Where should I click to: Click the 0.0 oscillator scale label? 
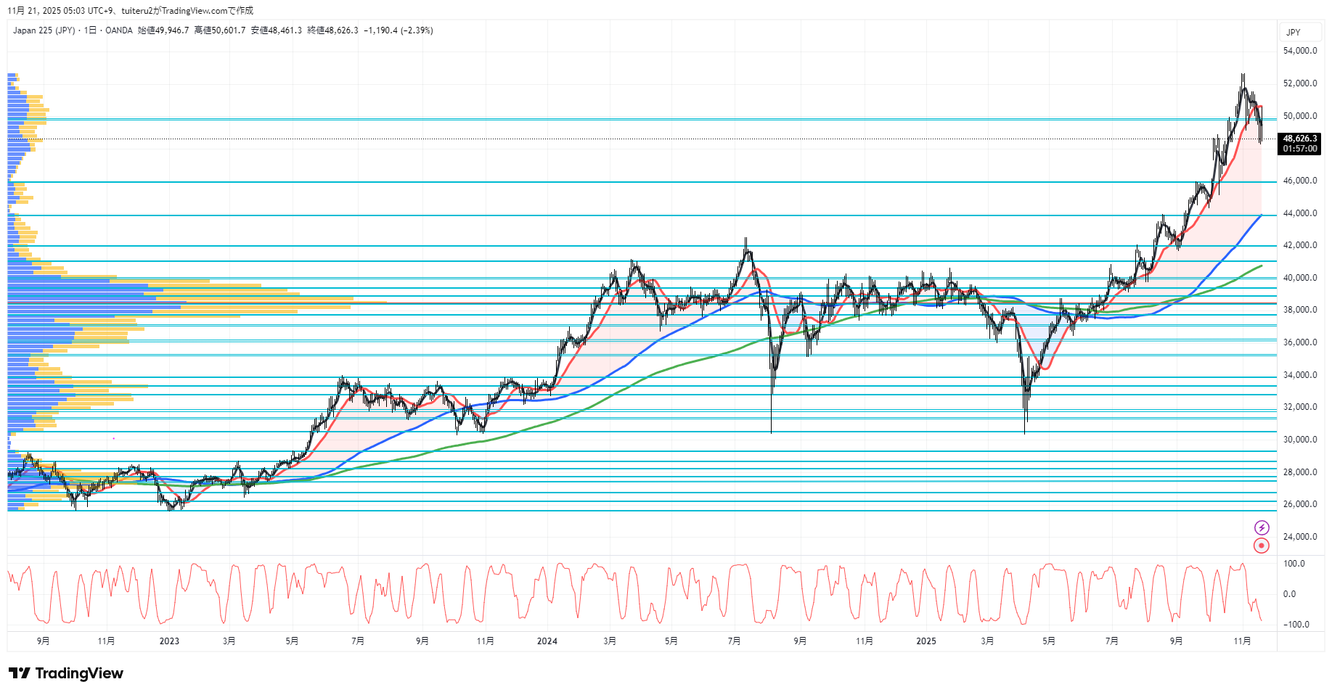pyautogui.click(x=1289, y=594)
